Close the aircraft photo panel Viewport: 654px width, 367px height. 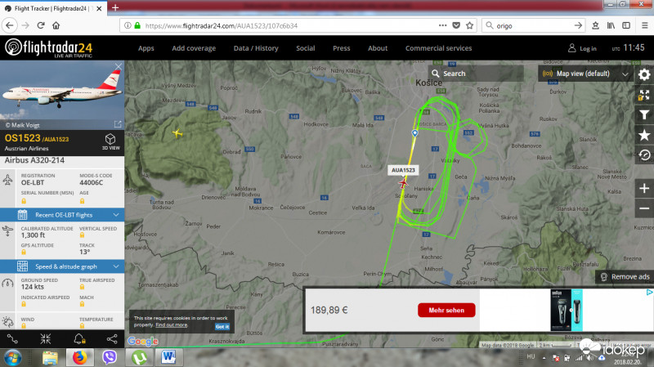pyautogui.click(x=119, y=66)
